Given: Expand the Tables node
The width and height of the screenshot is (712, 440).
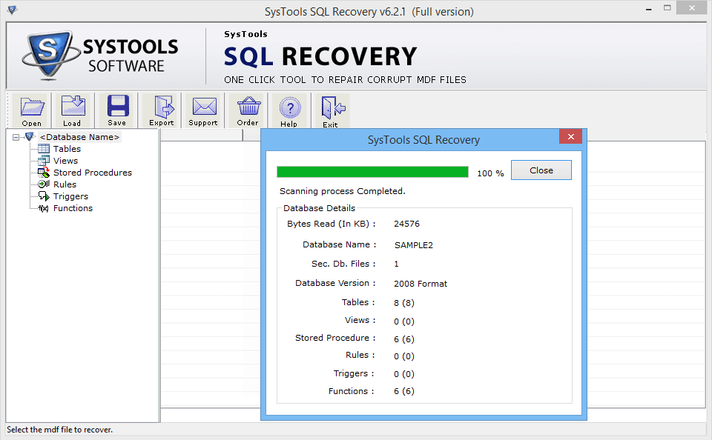Looking at the screenshot, I should pyautogui.click(x=44, y=148).
